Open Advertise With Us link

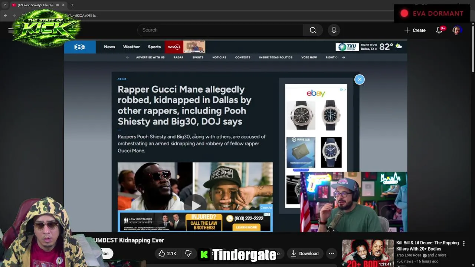tap(150, 57)
